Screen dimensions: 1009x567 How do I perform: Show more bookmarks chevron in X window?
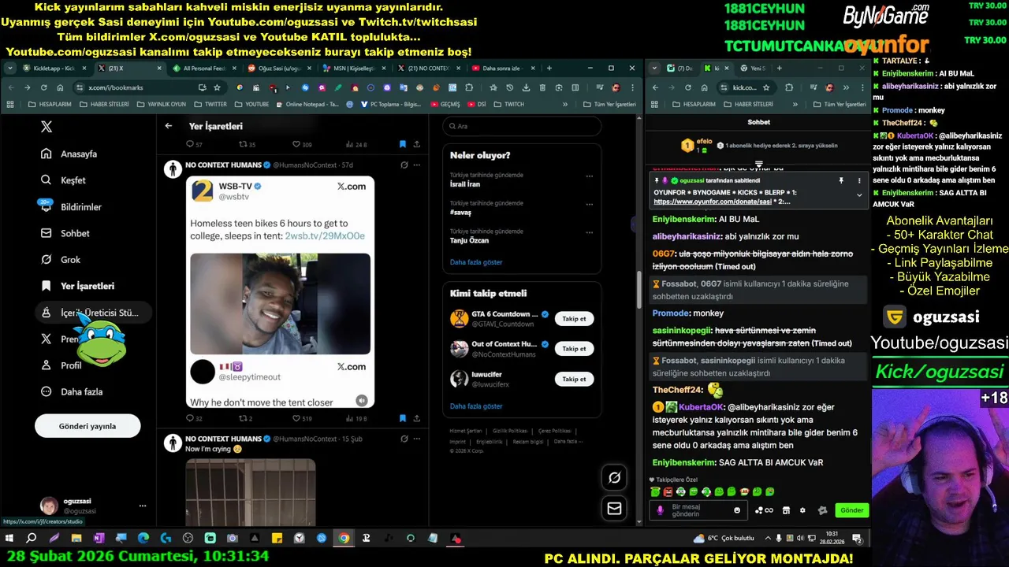tap(565, 104)
